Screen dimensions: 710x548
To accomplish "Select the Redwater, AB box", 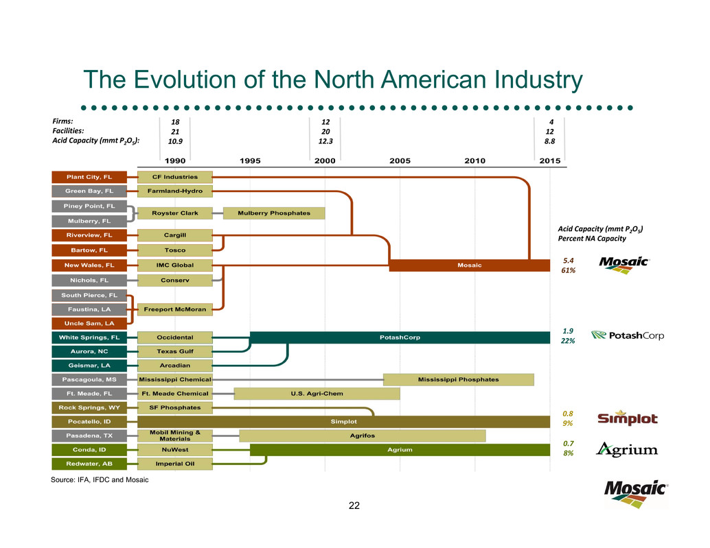I will click(x=89, y=464).
